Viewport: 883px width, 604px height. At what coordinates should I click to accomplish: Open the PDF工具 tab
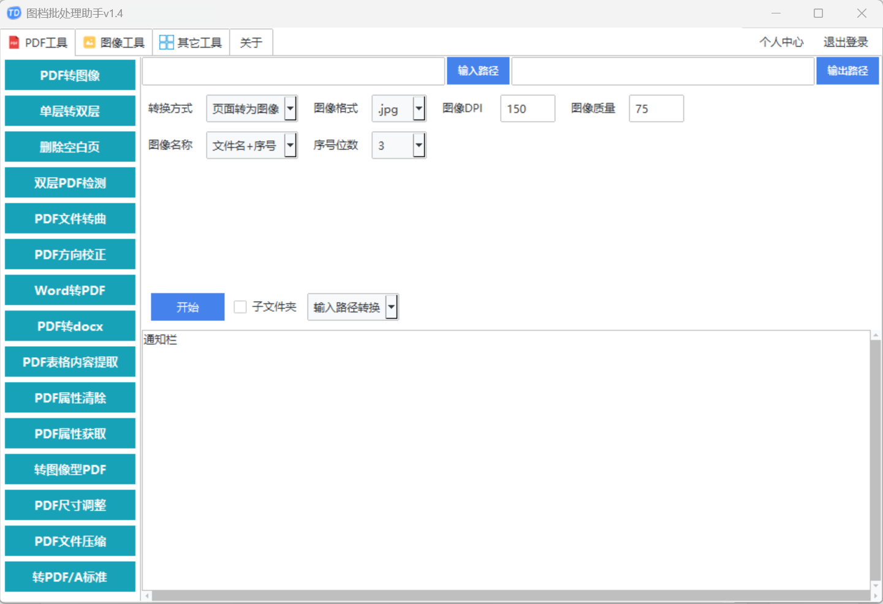(38, 42)
